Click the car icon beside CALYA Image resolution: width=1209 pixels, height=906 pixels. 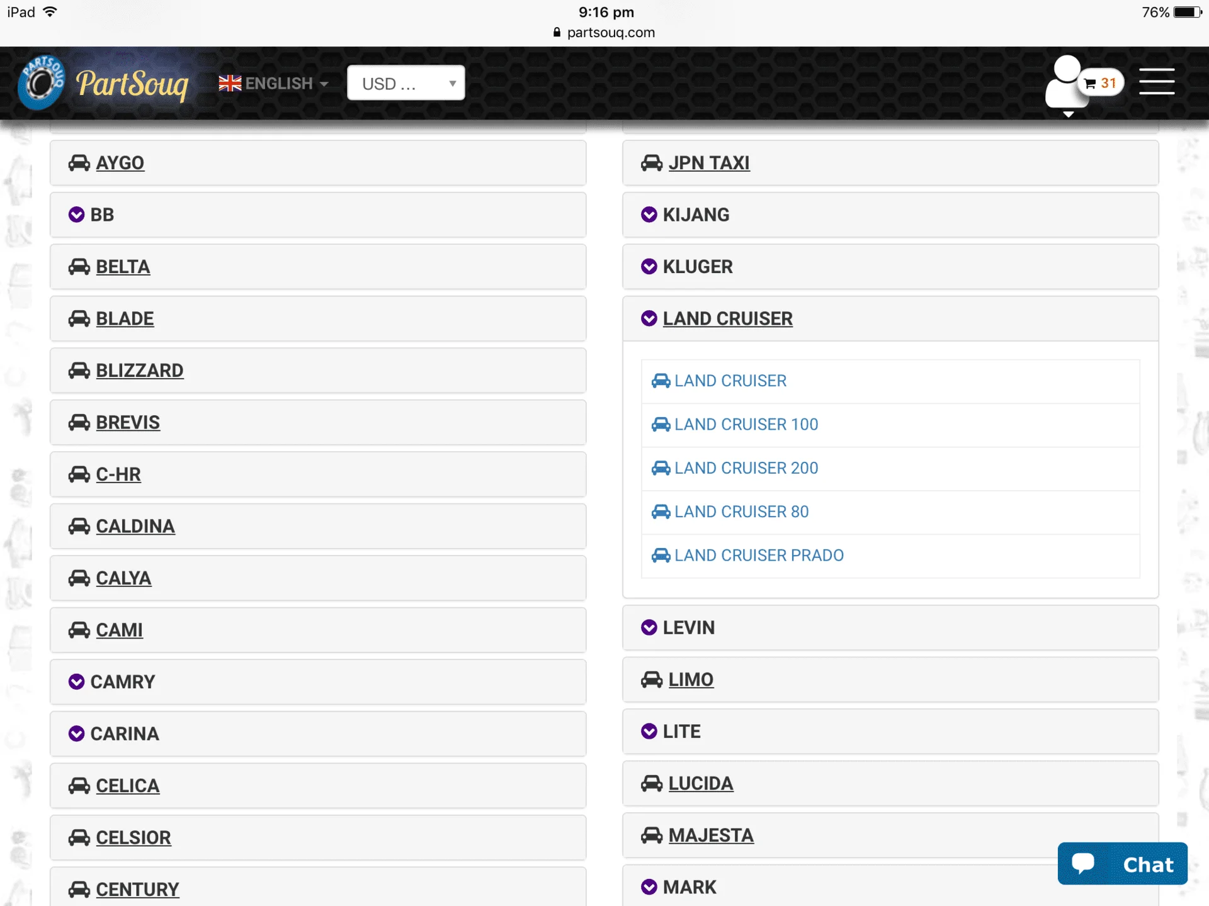(x=79, y=578)
